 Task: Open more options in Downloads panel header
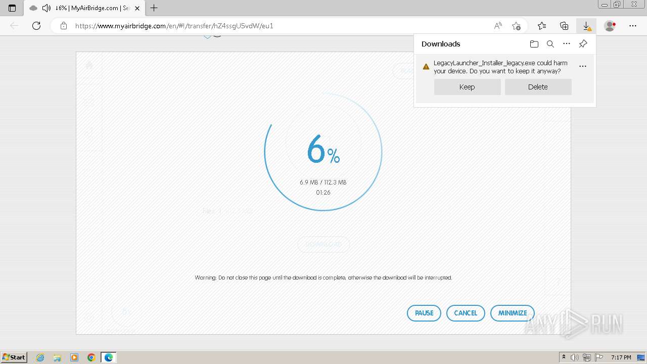[567, 44]
